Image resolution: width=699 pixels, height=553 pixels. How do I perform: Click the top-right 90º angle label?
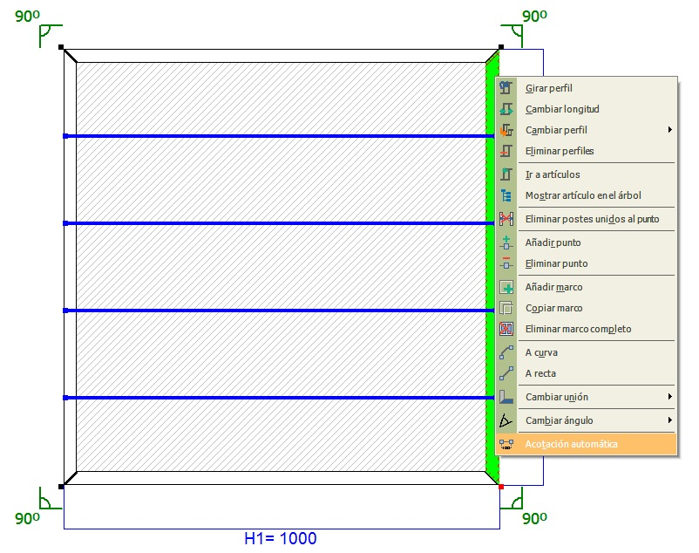point(534,17)
